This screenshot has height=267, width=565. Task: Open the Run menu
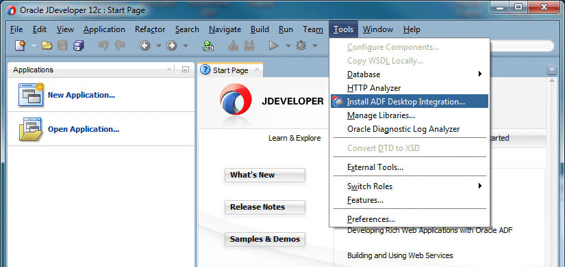286,29
